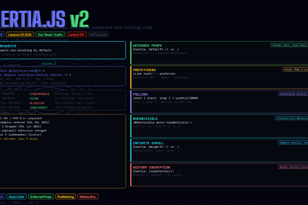Select the Vue·React·Svelte badge
This screenshot has width=308, height=205.
[50, 34]
